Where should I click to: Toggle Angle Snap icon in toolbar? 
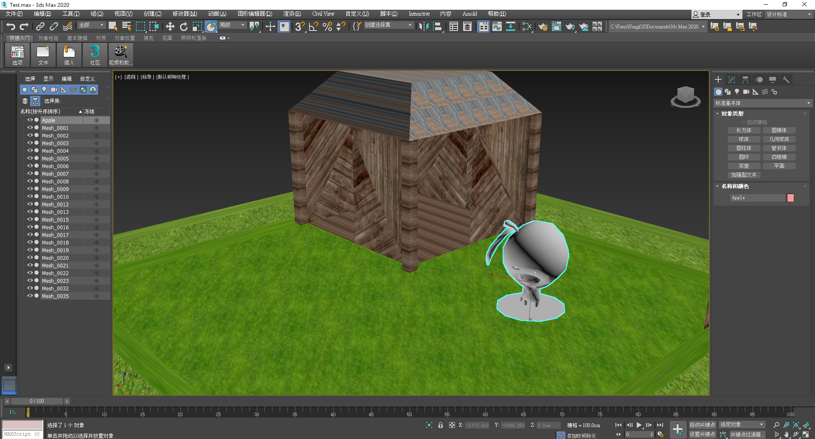pos(313,27)
